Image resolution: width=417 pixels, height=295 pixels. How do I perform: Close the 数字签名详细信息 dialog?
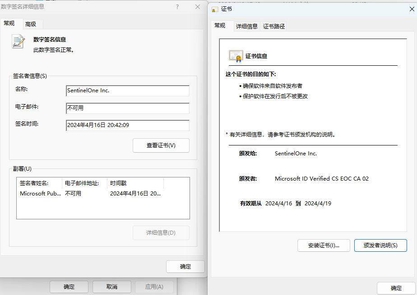click(198, 7)
